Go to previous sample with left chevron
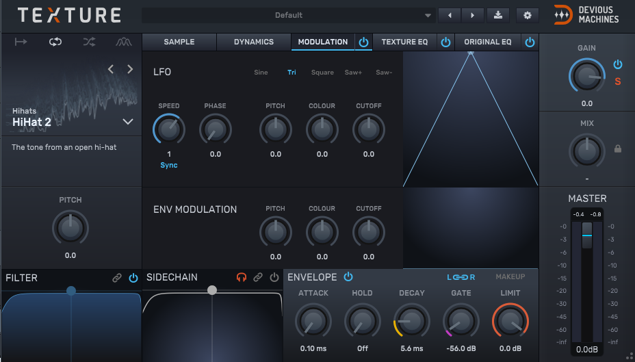The image size is (635, 362). click(x=111, y=69)
